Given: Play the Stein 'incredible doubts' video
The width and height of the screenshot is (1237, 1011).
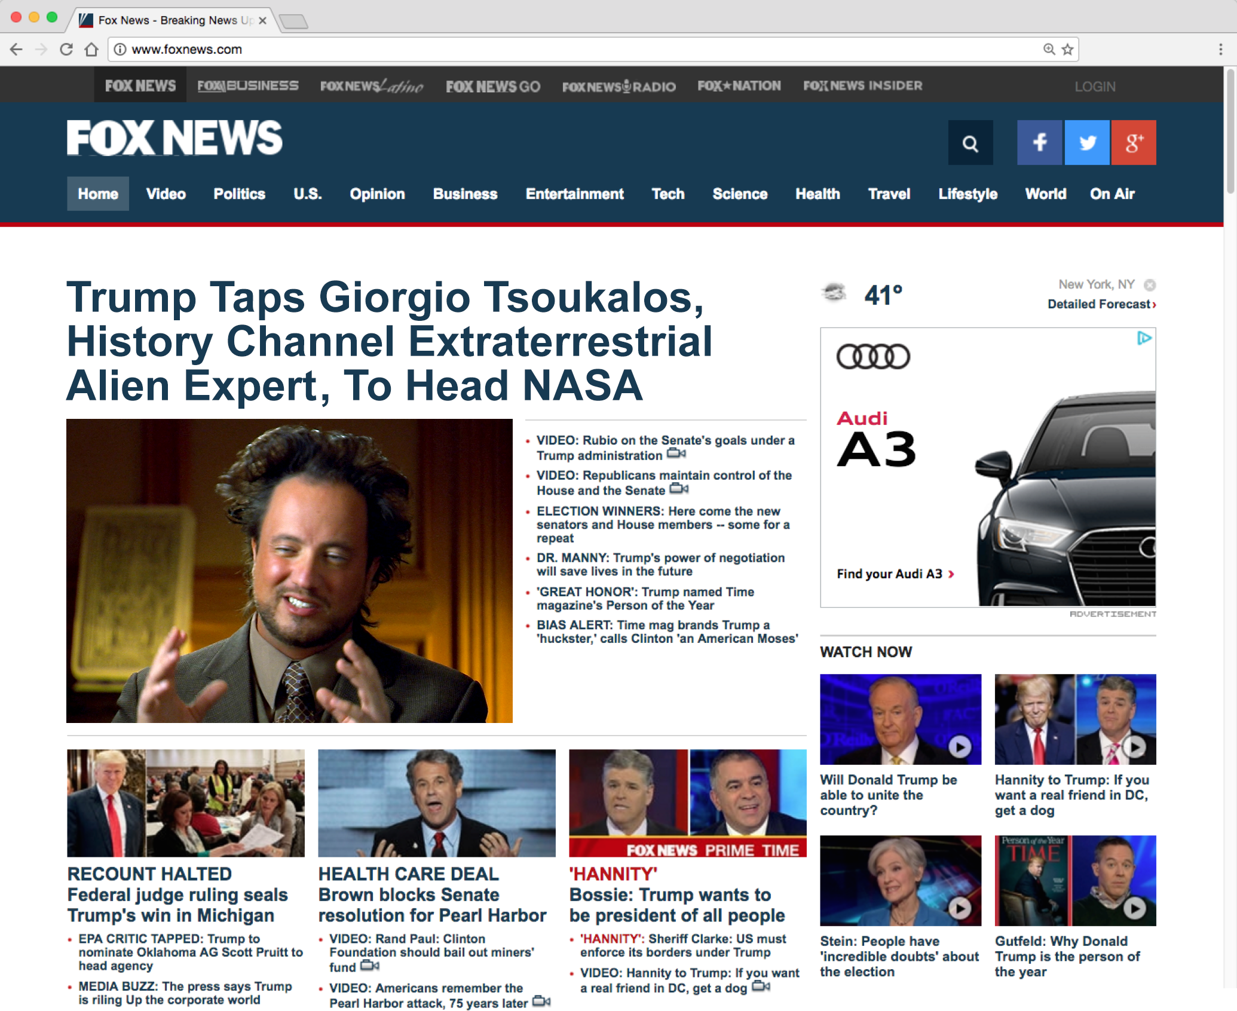Looking at the screenshot, I should pyautogui.click(x=960, y=908).
